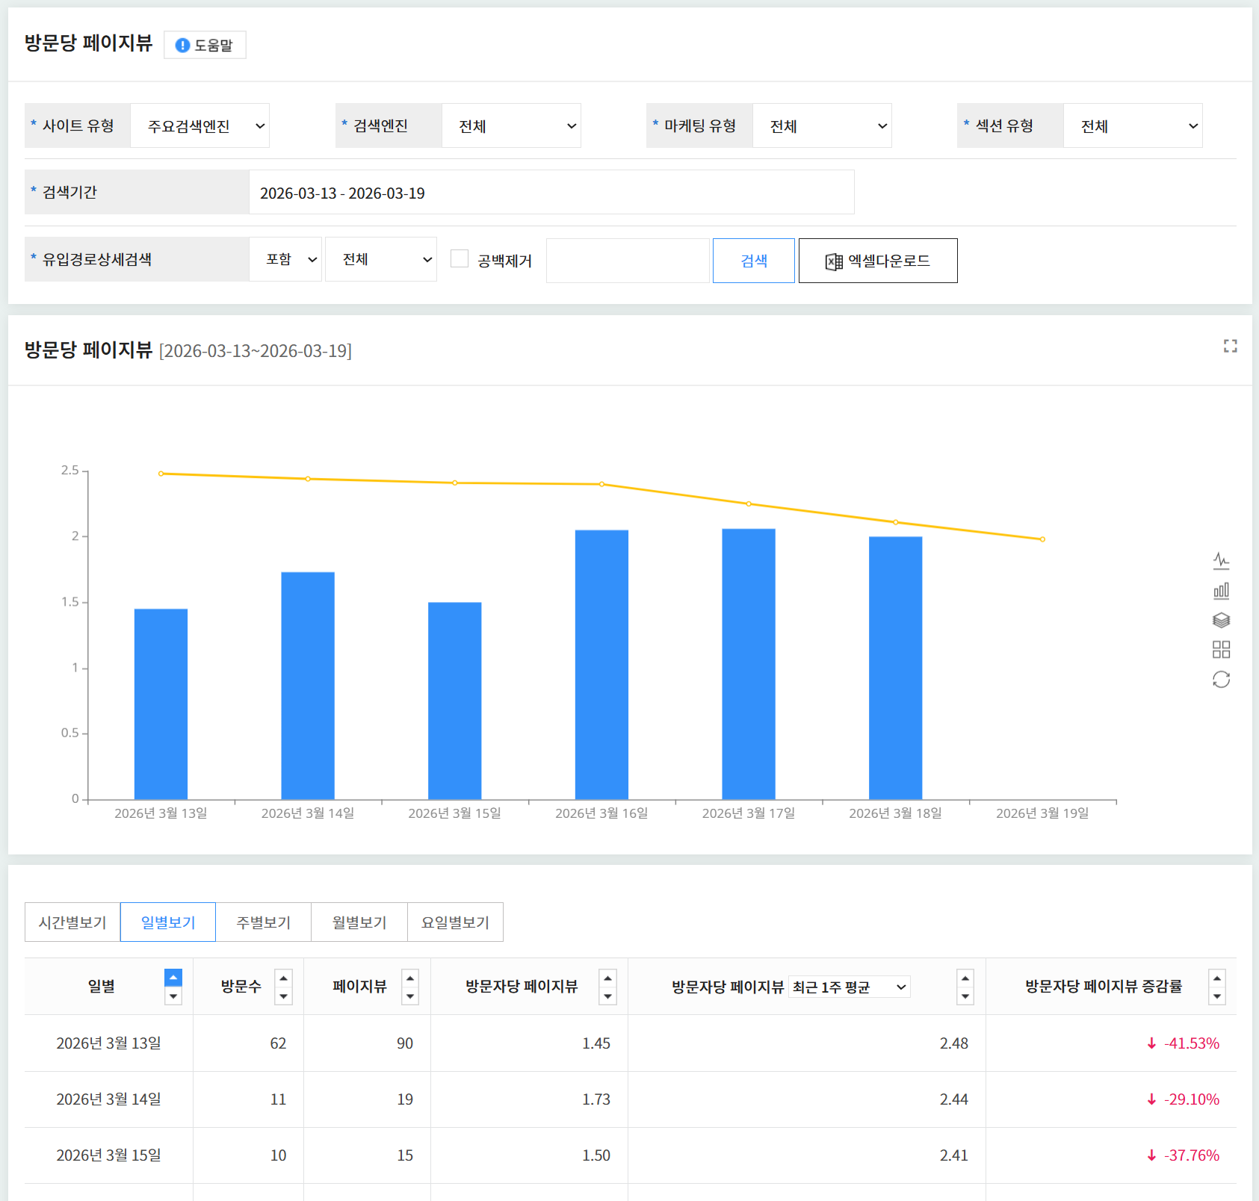The image size is (1259, 1201).
Task: Click 엑셀다운로드 button
Action: click(x=878, y=261)
